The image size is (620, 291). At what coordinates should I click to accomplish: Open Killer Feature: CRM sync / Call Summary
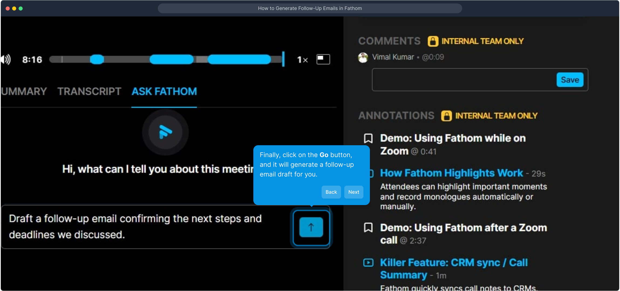tap(454, 269)
